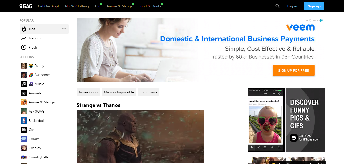Click Domestic & International Business Payments headline
Image resolution: width=344 pixels, height=164 pixels.
click(x=237, y=39)
